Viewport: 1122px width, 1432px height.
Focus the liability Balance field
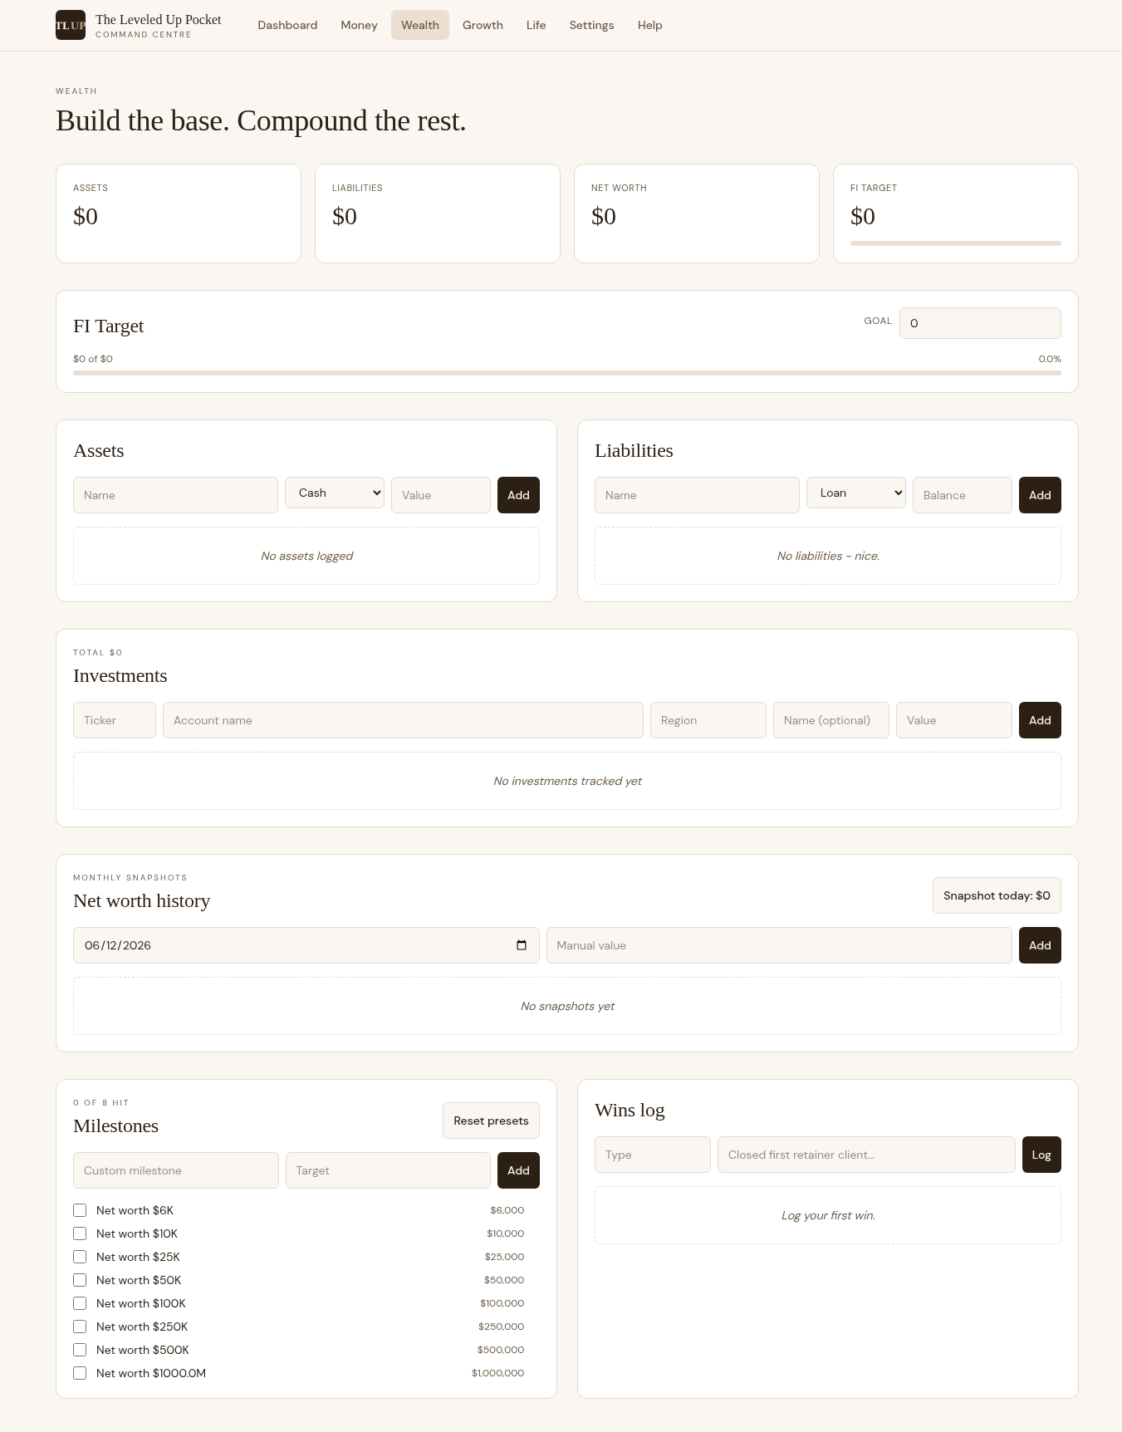pyautogui.click(x=963, y=495)
